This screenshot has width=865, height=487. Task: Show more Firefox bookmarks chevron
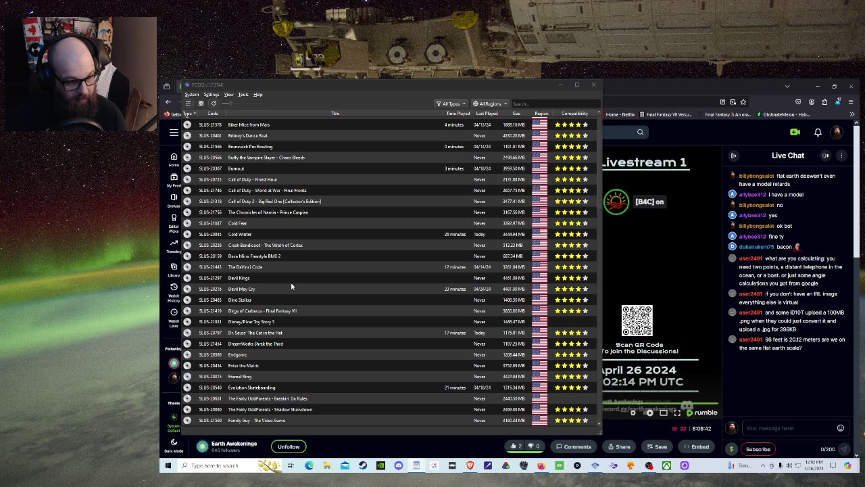tap(851, 114)
